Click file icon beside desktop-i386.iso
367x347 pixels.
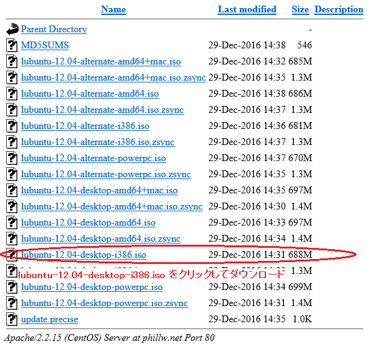12,255
